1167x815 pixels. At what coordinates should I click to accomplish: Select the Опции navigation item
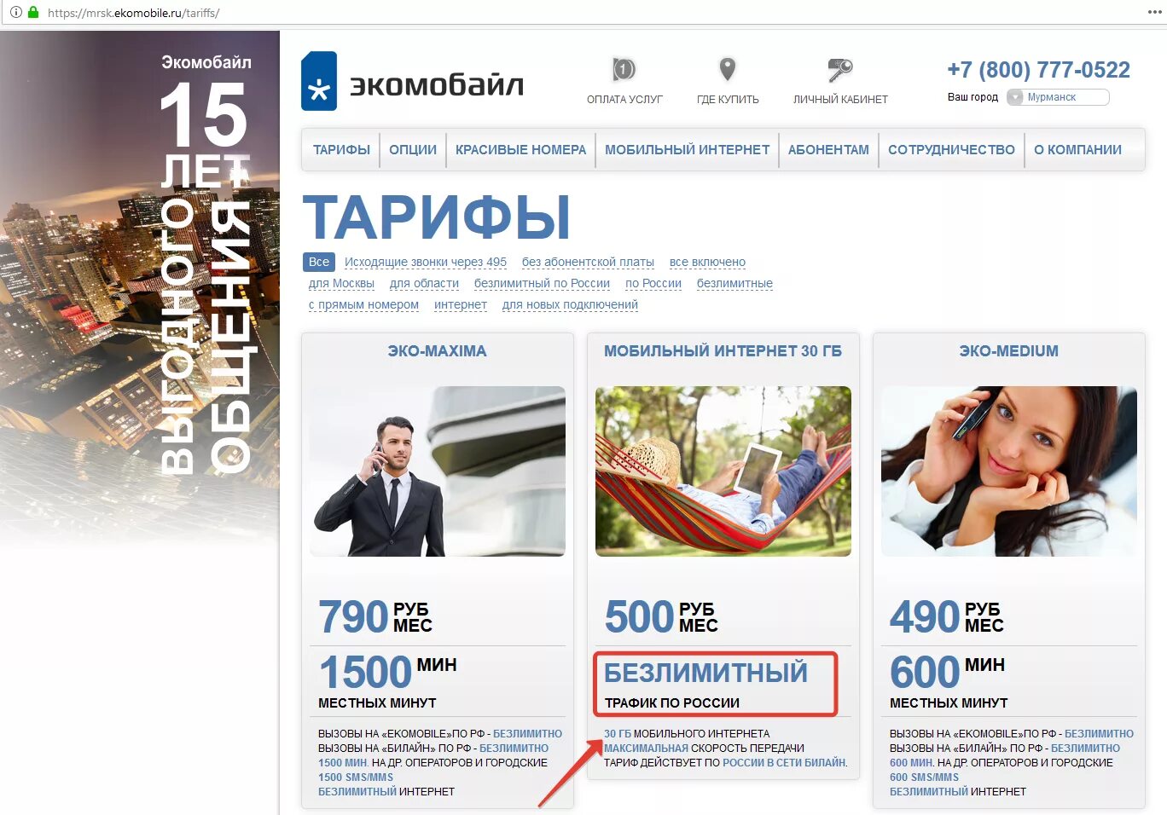pyautogui.click(x=413, y=150)
